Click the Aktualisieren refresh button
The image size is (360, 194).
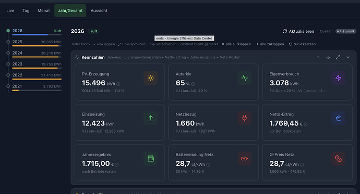click(298, 31)
